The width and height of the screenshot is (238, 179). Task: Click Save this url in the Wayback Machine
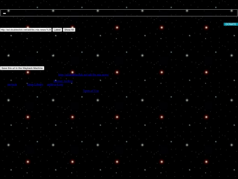click(x=22, y=68)
